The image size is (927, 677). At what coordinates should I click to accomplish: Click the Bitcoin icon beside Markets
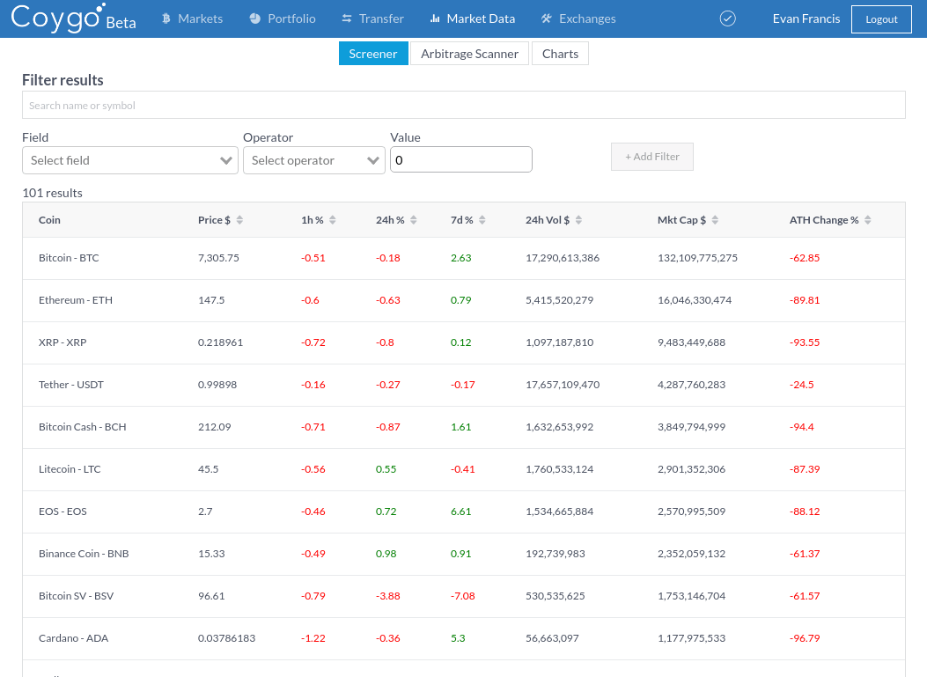coord(166,18)
